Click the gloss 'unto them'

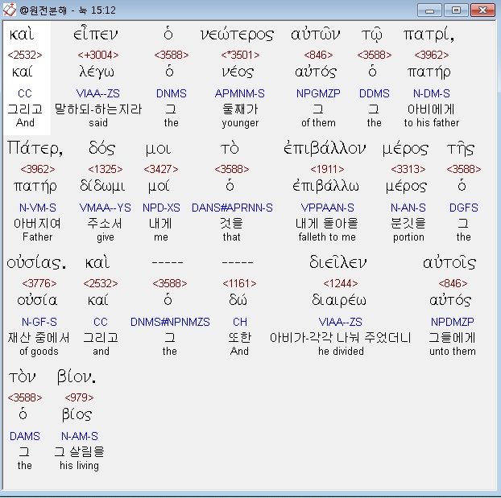tap(453, 351)
